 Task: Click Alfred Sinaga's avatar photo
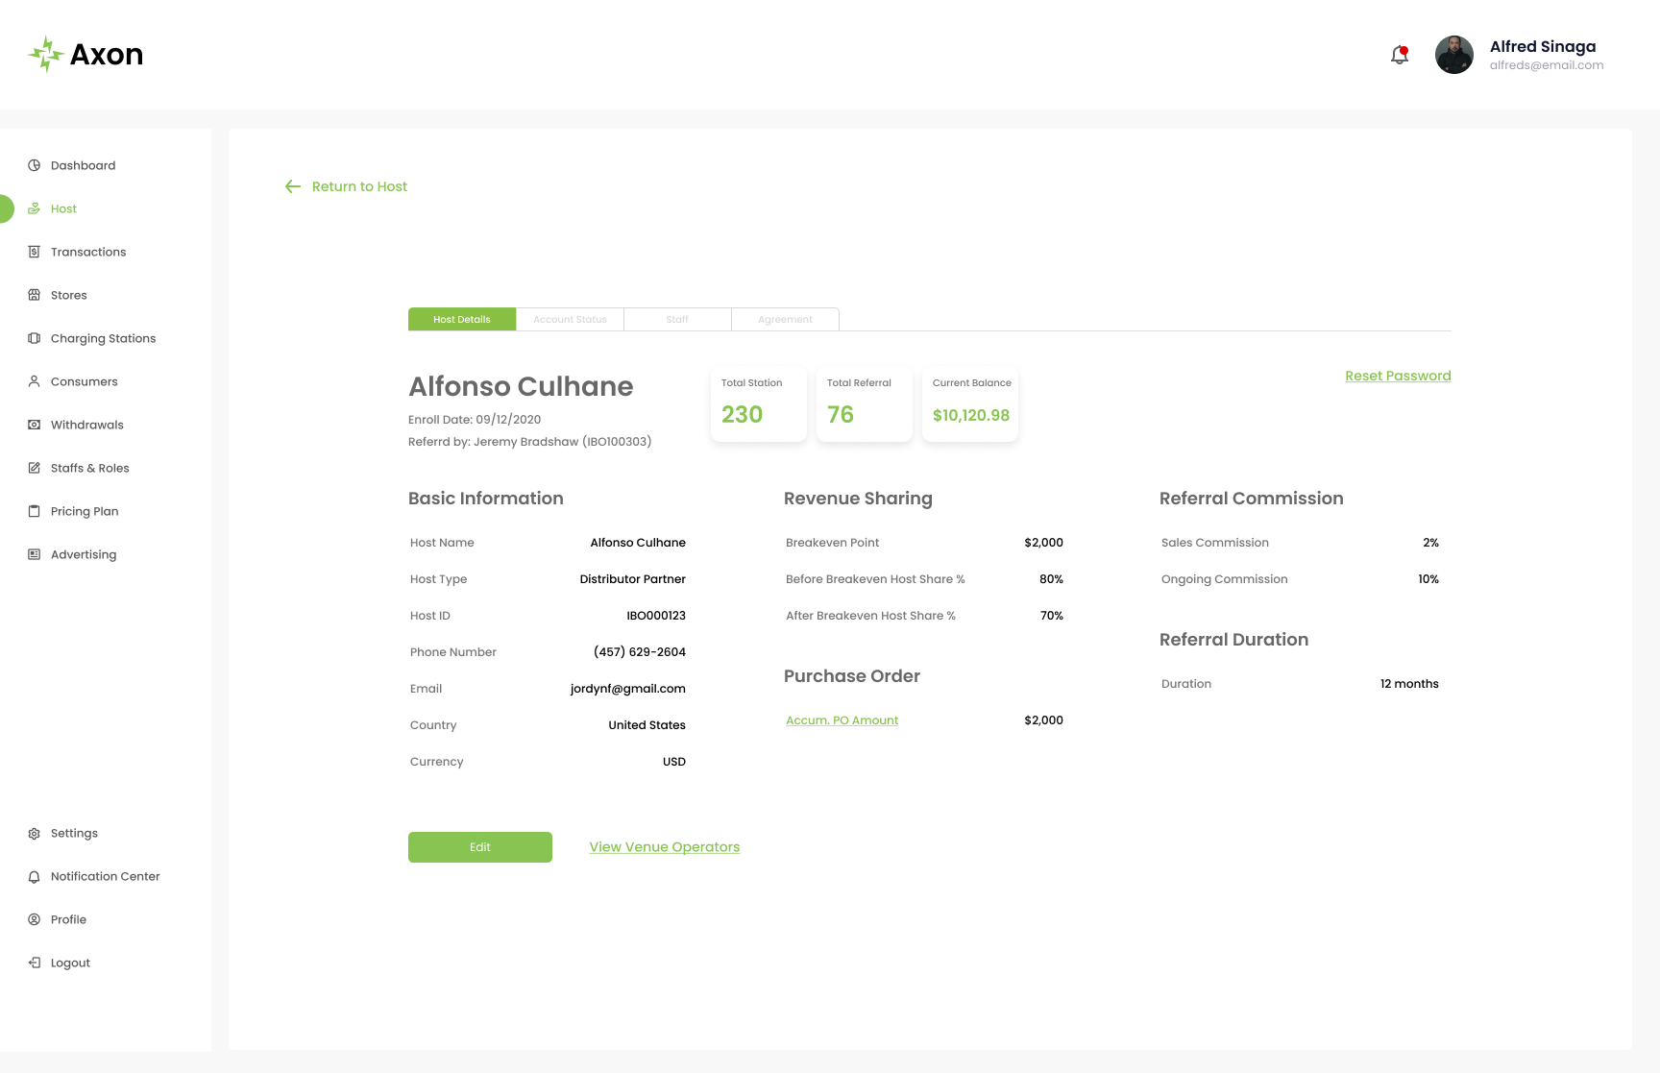[x=1454, y=55]
